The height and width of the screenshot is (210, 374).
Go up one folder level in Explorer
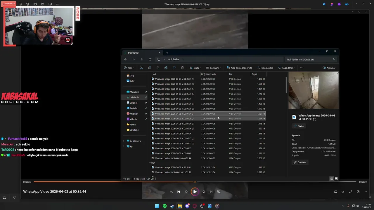[142, 59]
